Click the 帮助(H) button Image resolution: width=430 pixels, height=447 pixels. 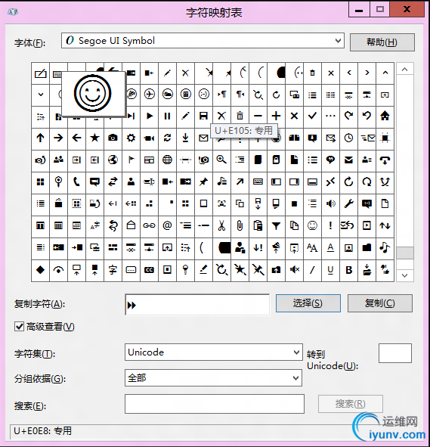382,42
